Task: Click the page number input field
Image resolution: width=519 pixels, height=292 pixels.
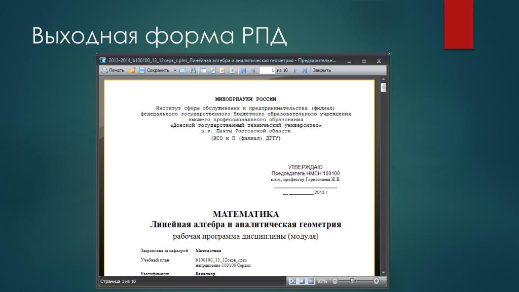Action: (x=267, y=70)
